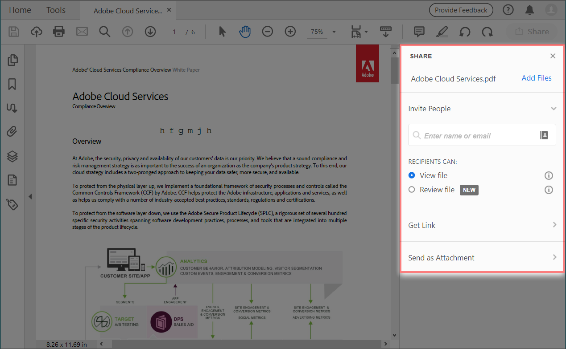This screenshot has width=566, height=349.
Task: Click the Save file icon
Action: coord(14,32)
